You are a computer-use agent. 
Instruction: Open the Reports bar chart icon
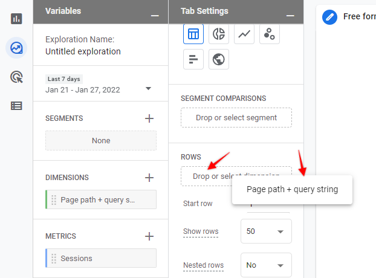click(16, 19)
